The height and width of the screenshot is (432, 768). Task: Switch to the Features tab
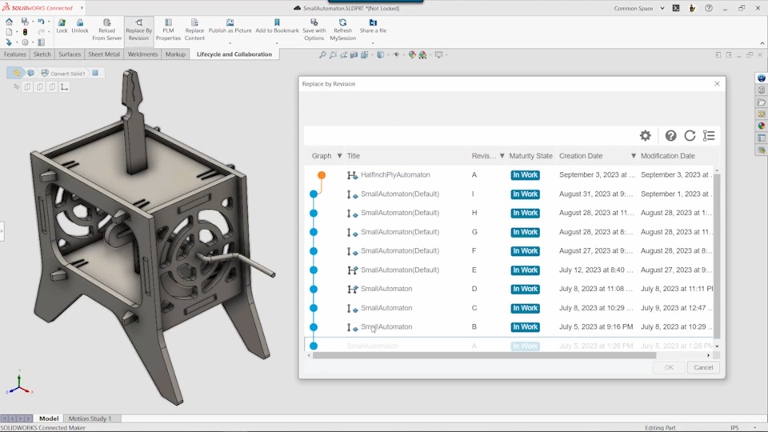coord(14,54)
